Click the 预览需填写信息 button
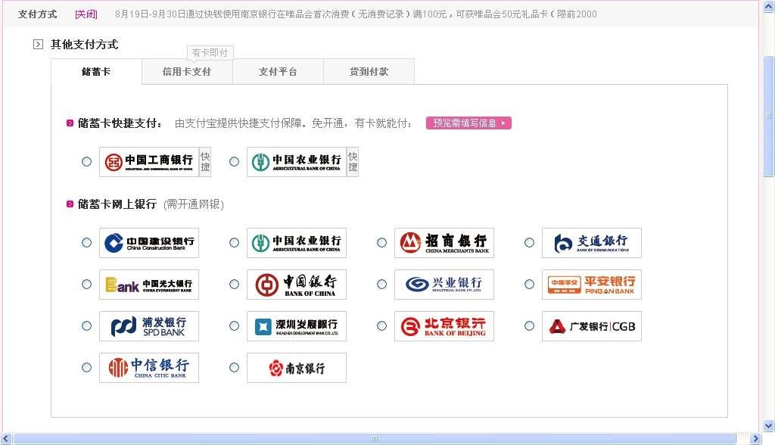The width and height of the screenshot is (775, 445). tap(468, 123)
